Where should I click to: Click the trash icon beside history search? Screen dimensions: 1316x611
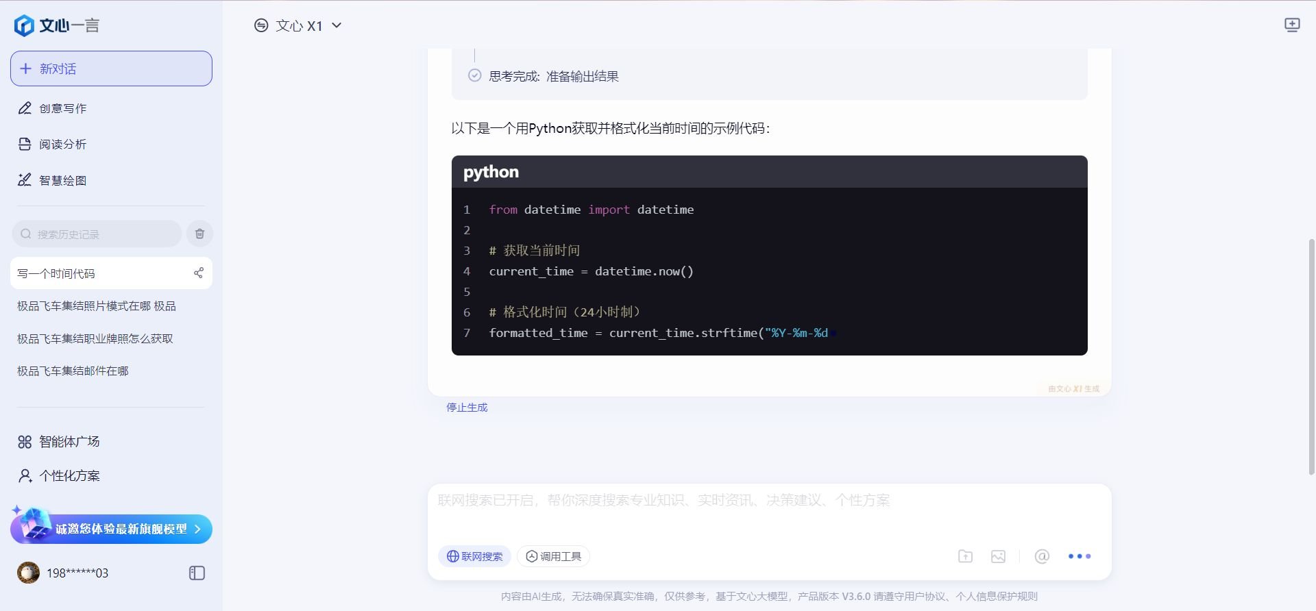pyautogui.click(x=199, y=234)
